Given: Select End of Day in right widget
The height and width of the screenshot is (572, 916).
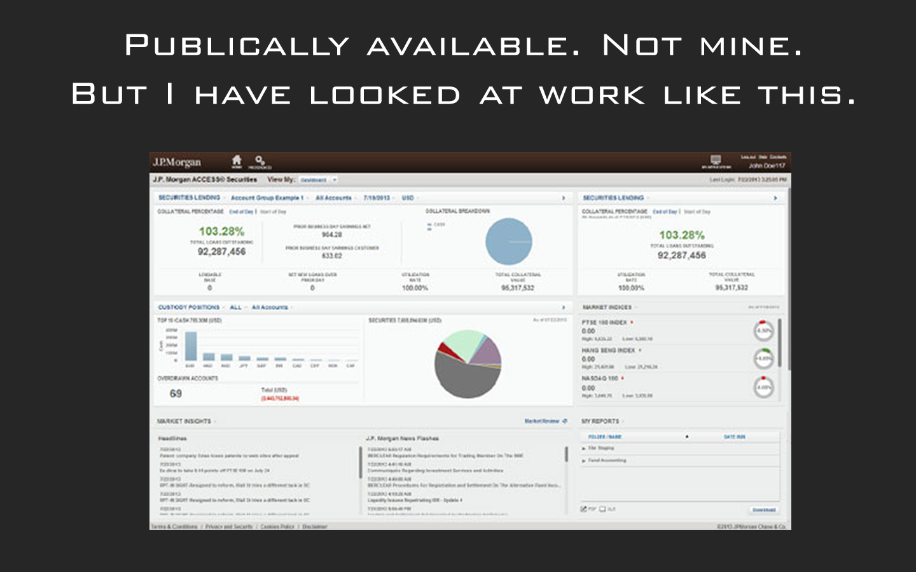Looking at the screenshot, I should click(665, 212).
